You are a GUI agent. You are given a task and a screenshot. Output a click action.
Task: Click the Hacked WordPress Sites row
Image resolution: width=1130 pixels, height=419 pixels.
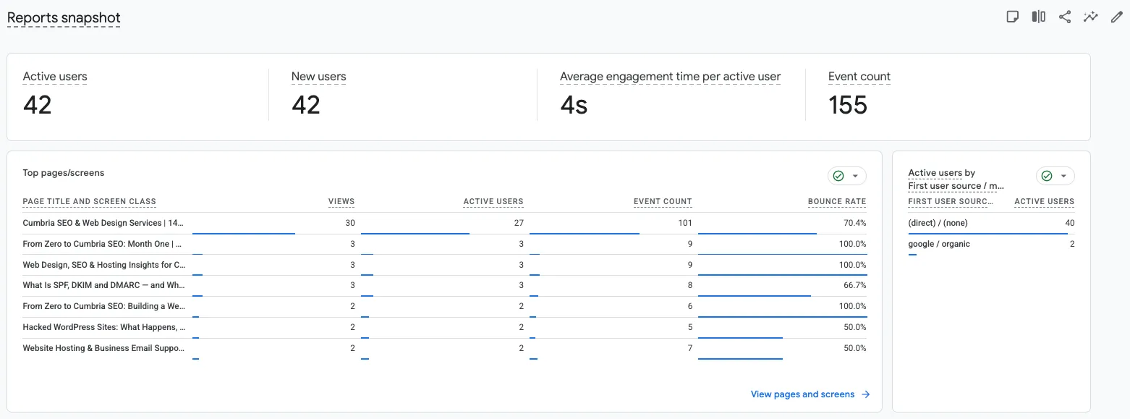(445, 327)
